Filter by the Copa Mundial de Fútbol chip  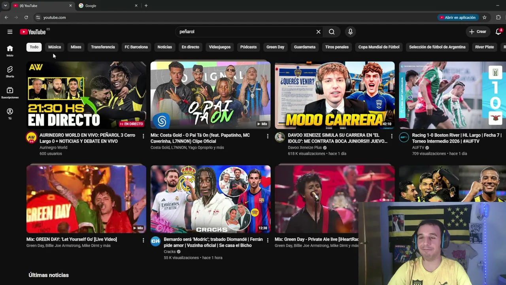tap(379, 47)
